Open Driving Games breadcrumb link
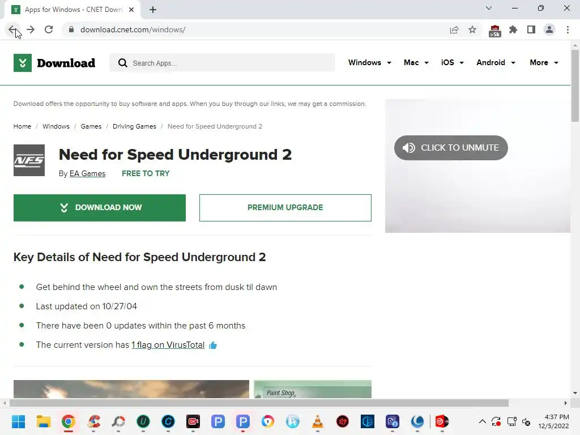 click(134, 126)
